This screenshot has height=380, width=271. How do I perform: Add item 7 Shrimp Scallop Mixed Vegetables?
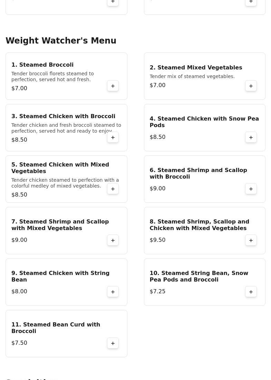113,240
